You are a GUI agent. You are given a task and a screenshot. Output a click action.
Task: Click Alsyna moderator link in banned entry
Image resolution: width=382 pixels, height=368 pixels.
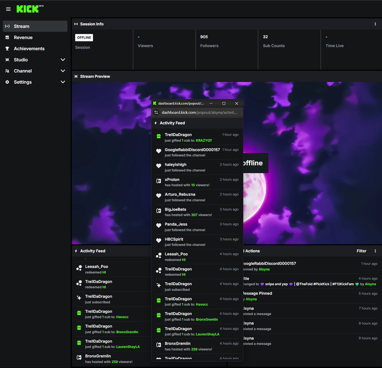[264, 270]
